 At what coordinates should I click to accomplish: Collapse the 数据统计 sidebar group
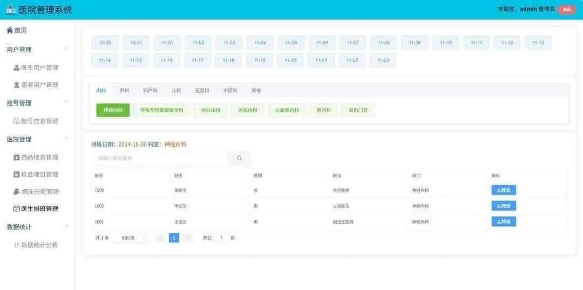tap(66, 226)
